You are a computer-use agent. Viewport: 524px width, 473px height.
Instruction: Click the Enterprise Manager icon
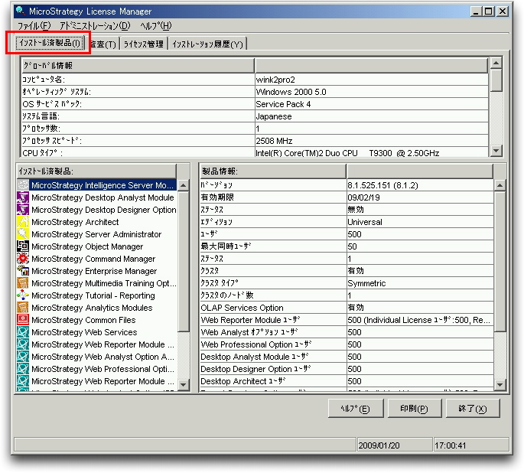23,271
